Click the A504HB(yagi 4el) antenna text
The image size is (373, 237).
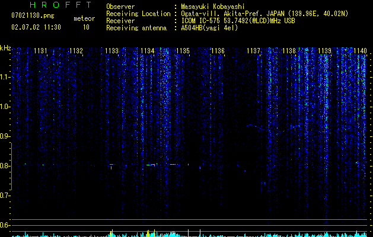coord(209,28)
